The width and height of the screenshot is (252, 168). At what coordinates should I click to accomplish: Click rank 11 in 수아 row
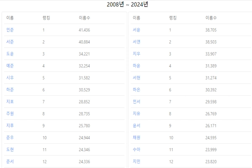pos(171,150)
